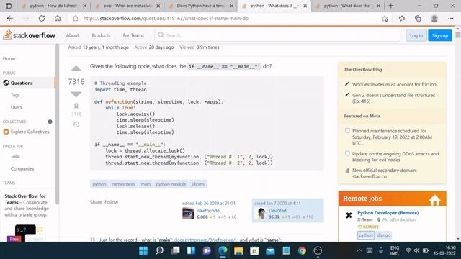Screen dimensions: 461x259
Task: Add this page to favorites
Action: (385, 19)
